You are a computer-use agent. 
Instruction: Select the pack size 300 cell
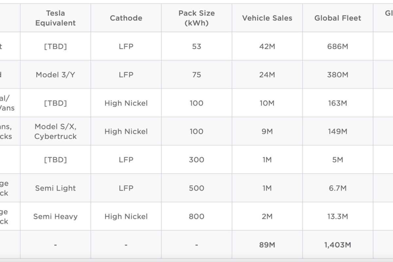pyautogui.click(x=196, y=160)
